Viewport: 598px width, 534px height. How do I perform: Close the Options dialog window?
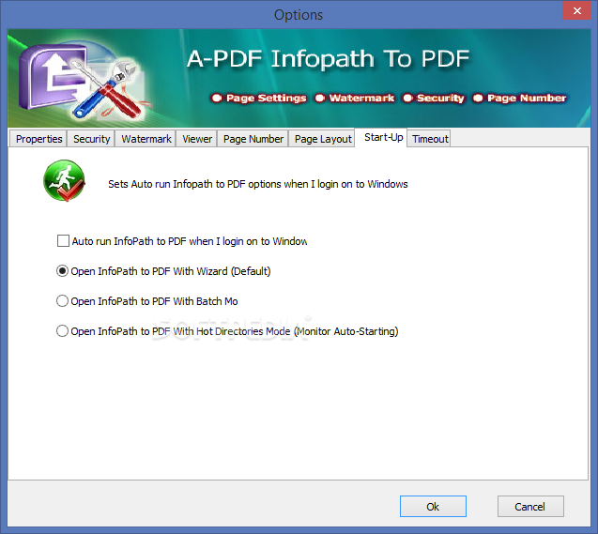pos(576,10)
